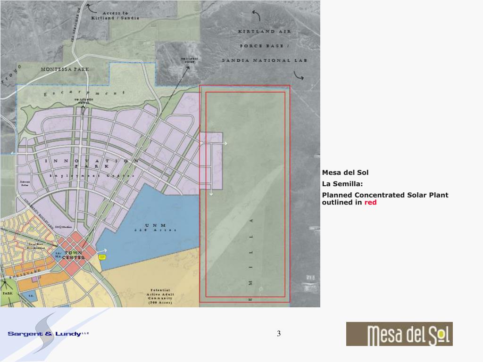483x362 pixels.
Task: Select the 'Mesa del Sol' caption heading
Action: [x=345, y=173]
